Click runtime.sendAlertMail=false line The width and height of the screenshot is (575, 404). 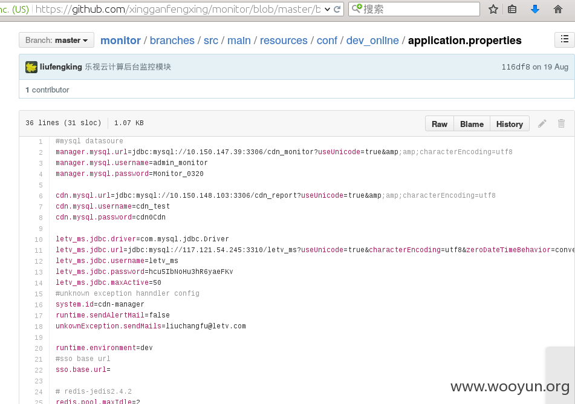coord(112,315)
